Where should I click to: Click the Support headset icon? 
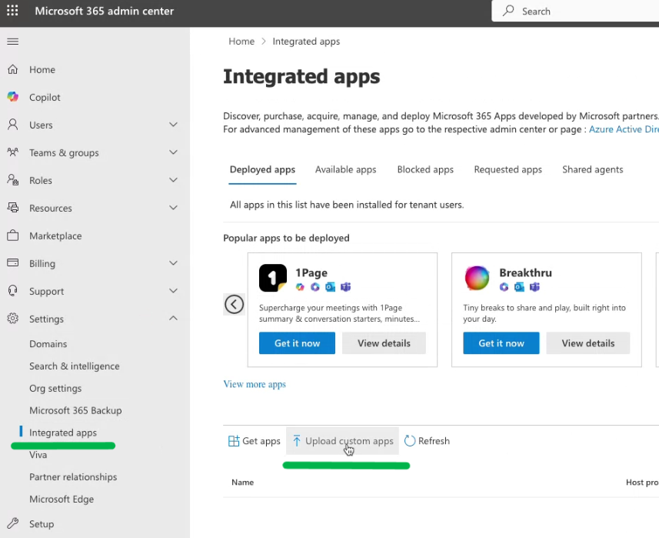[x=13, y=291]
